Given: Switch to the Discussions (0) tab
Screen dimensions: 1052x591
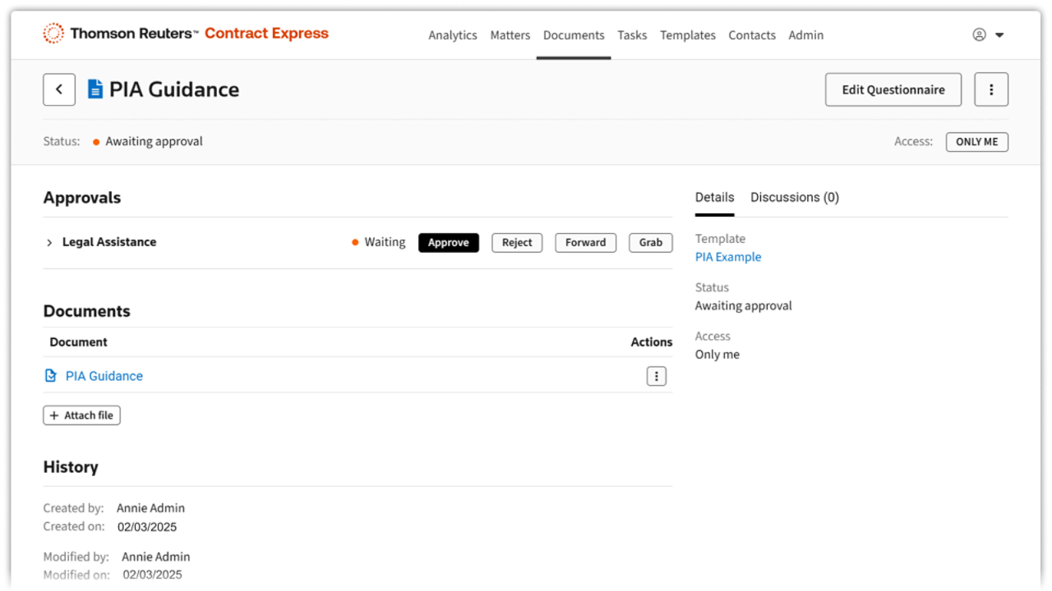Looking at the screenshot, I should point(794,197).
